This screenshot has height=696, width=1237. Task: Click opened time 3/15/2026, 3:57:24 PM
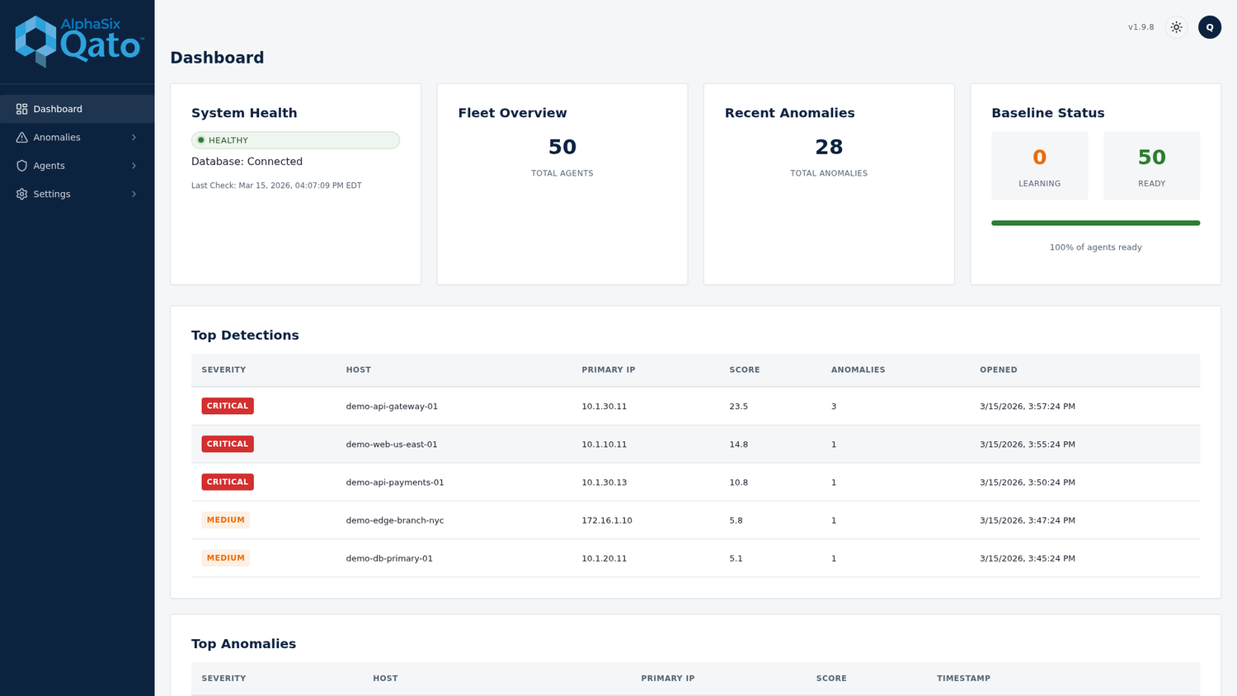click(1028, 407)
